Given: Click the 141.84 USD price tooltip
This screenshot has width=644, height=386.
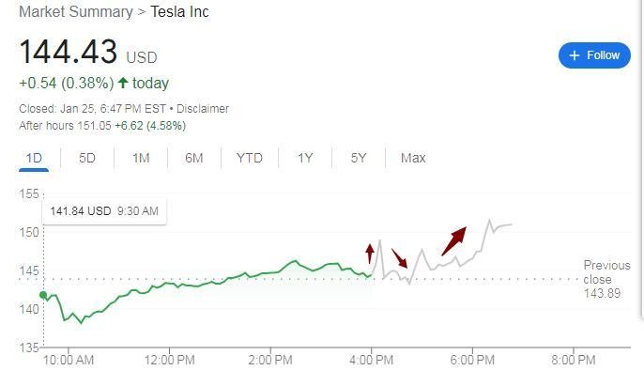Looking at the screenshot, I should pos(104,211).
